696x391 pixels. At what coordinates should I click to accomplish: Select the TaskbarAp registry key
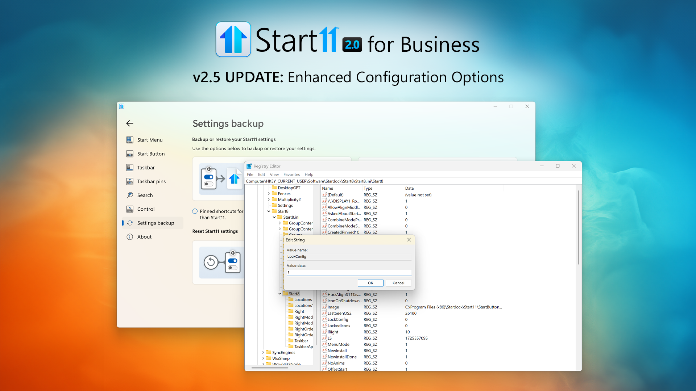[x=303, y=347]
